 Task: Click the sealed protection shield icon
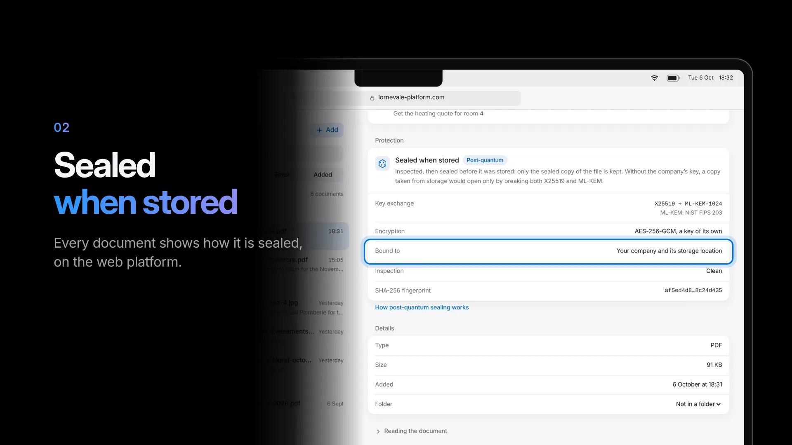[x=382, y=164]
